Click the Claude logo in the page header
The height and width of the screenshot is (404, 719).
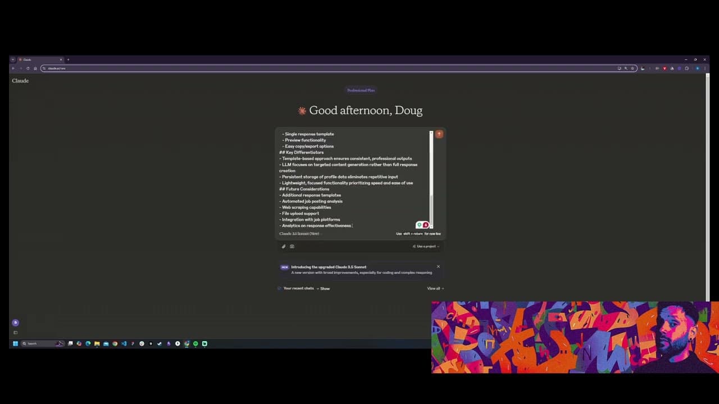[x=20, y=81]
